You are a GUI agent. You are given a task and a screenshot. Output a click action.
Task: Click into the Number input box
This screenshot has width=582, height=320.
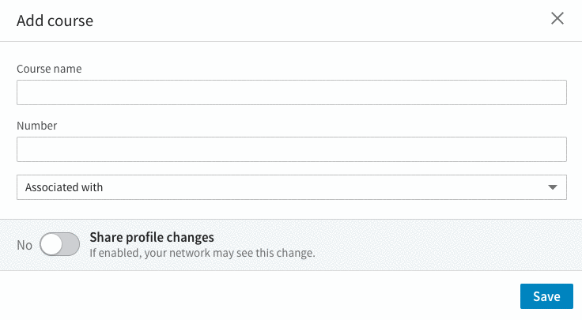[291, 149]
